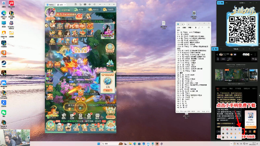Click the 挑战 button under 玄龟
This screenshot has width=260, height=146.
[x=108, y=91]
